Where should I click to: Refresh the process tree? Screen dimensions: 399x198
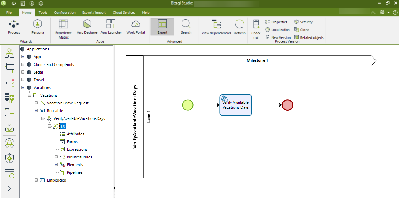coord(240,27)
